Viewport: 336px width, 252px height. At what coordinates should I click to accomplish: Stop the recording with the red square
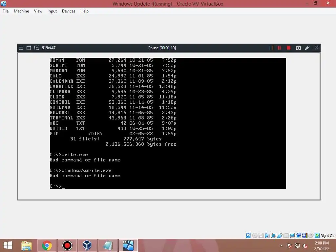click(x=289, y=48)
